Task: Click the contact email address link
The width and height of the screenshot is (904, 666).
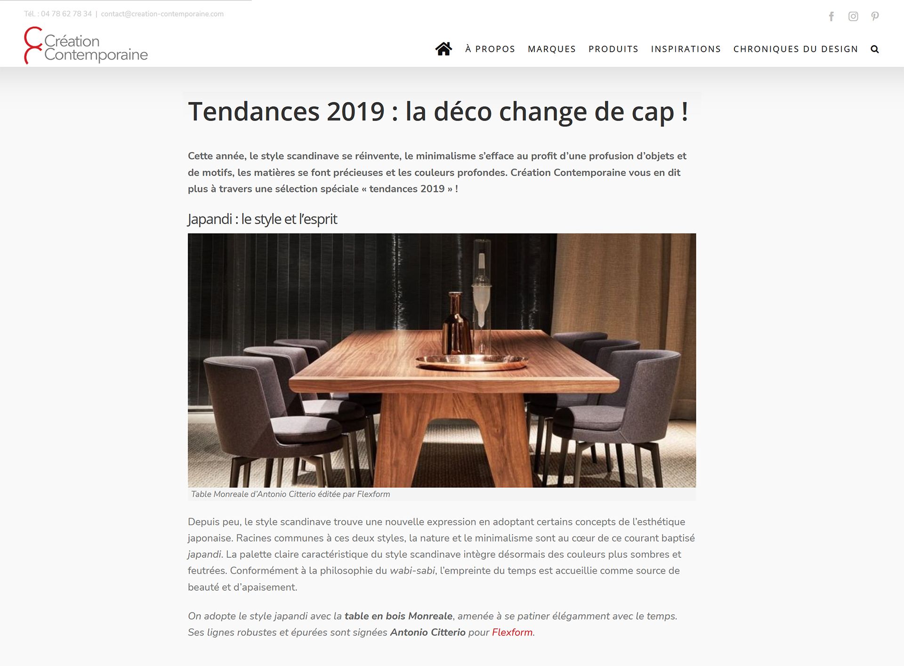Action: pyautogui.click(x=162, y=14)
